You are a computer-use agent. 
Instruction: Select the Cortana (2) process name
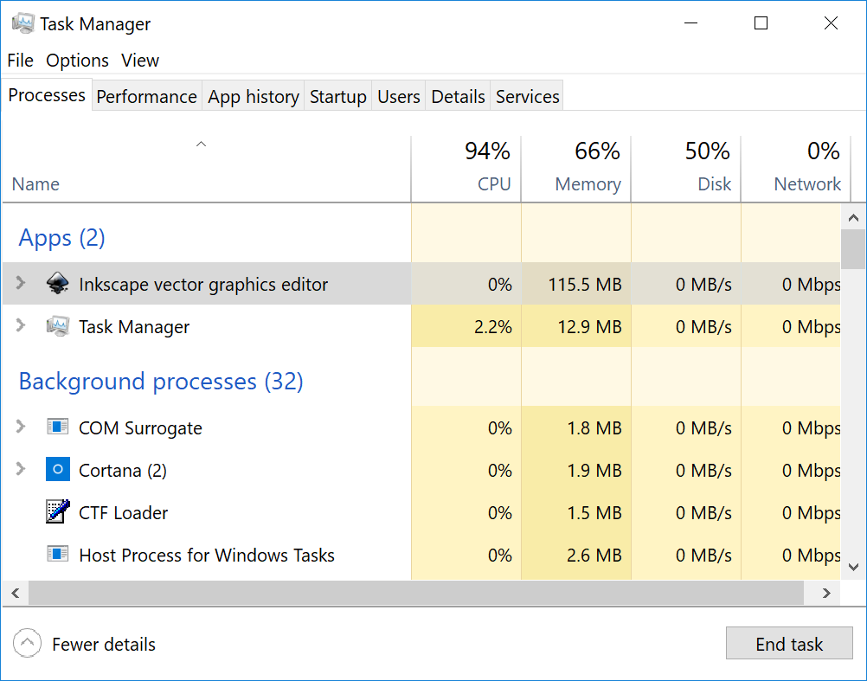pos(123,471)
